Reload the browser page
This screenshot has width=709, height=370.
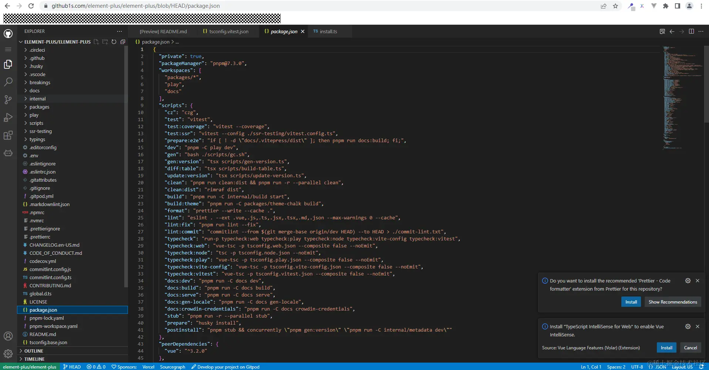[x=31, y=6]
